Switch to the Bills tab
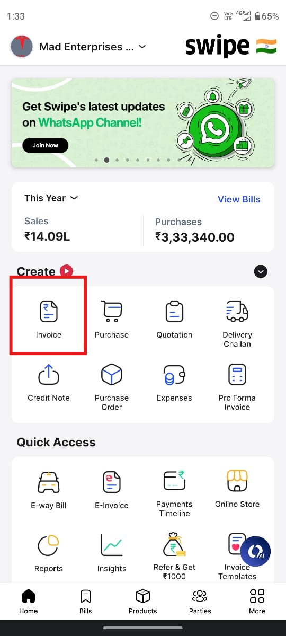 pyautogui.click(x=86, y=601)
